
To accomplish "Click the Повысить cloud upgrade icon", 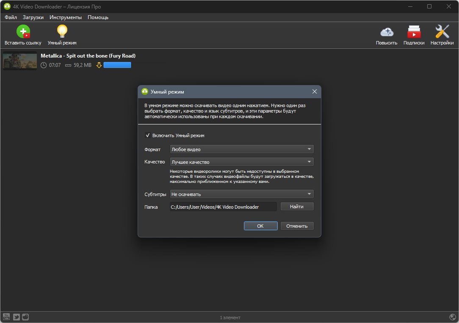I will 387,32.
